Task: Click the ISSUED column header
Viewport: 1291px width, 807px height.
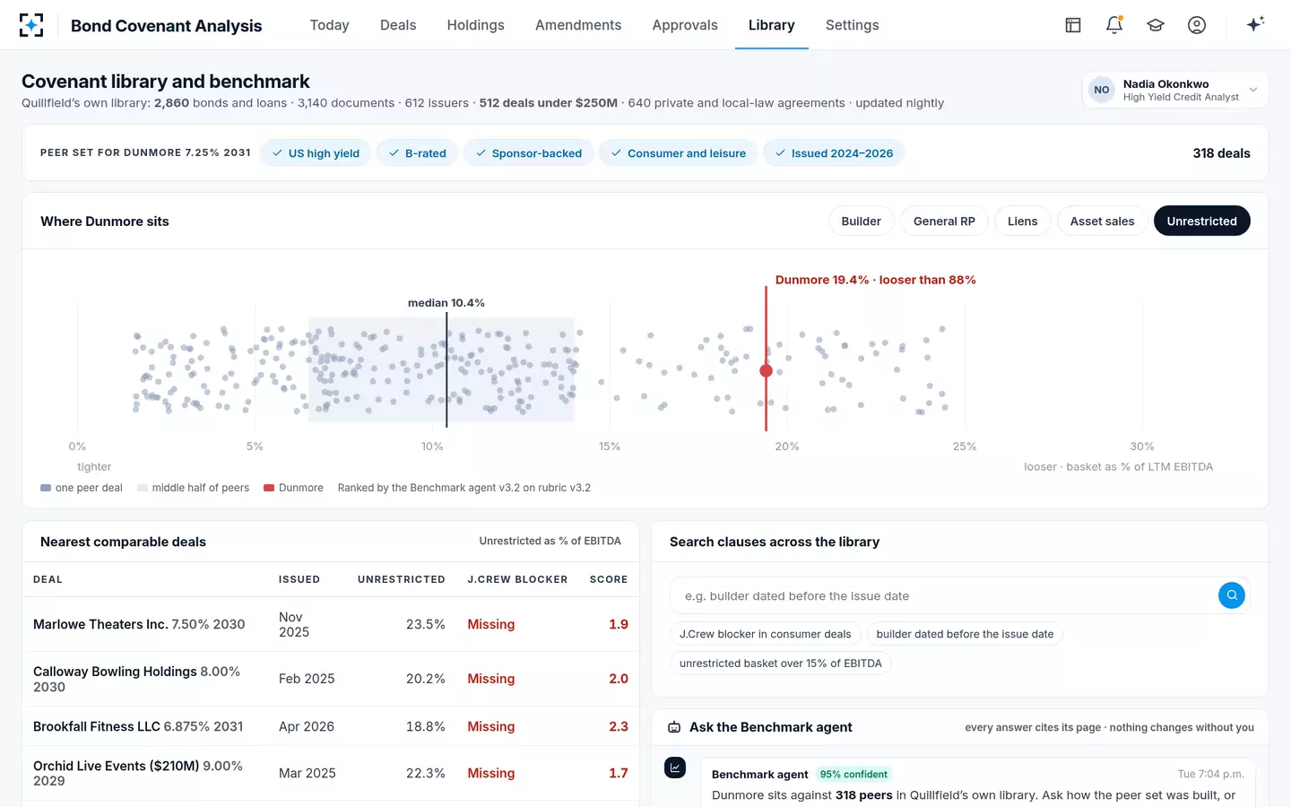Action: [299, 579]
